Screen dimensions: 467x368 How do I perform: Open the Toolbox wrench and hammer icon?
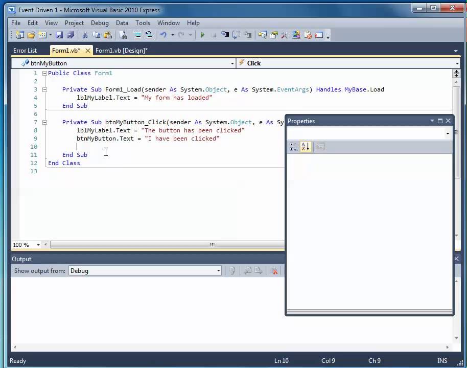point(285,35)
